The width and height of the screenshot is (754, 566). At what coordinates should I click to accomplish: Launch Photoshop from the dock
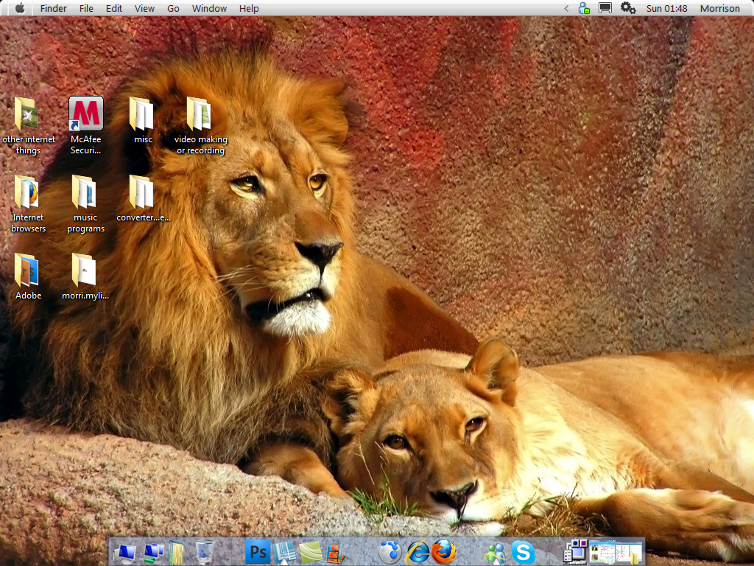tap(258, 551)
